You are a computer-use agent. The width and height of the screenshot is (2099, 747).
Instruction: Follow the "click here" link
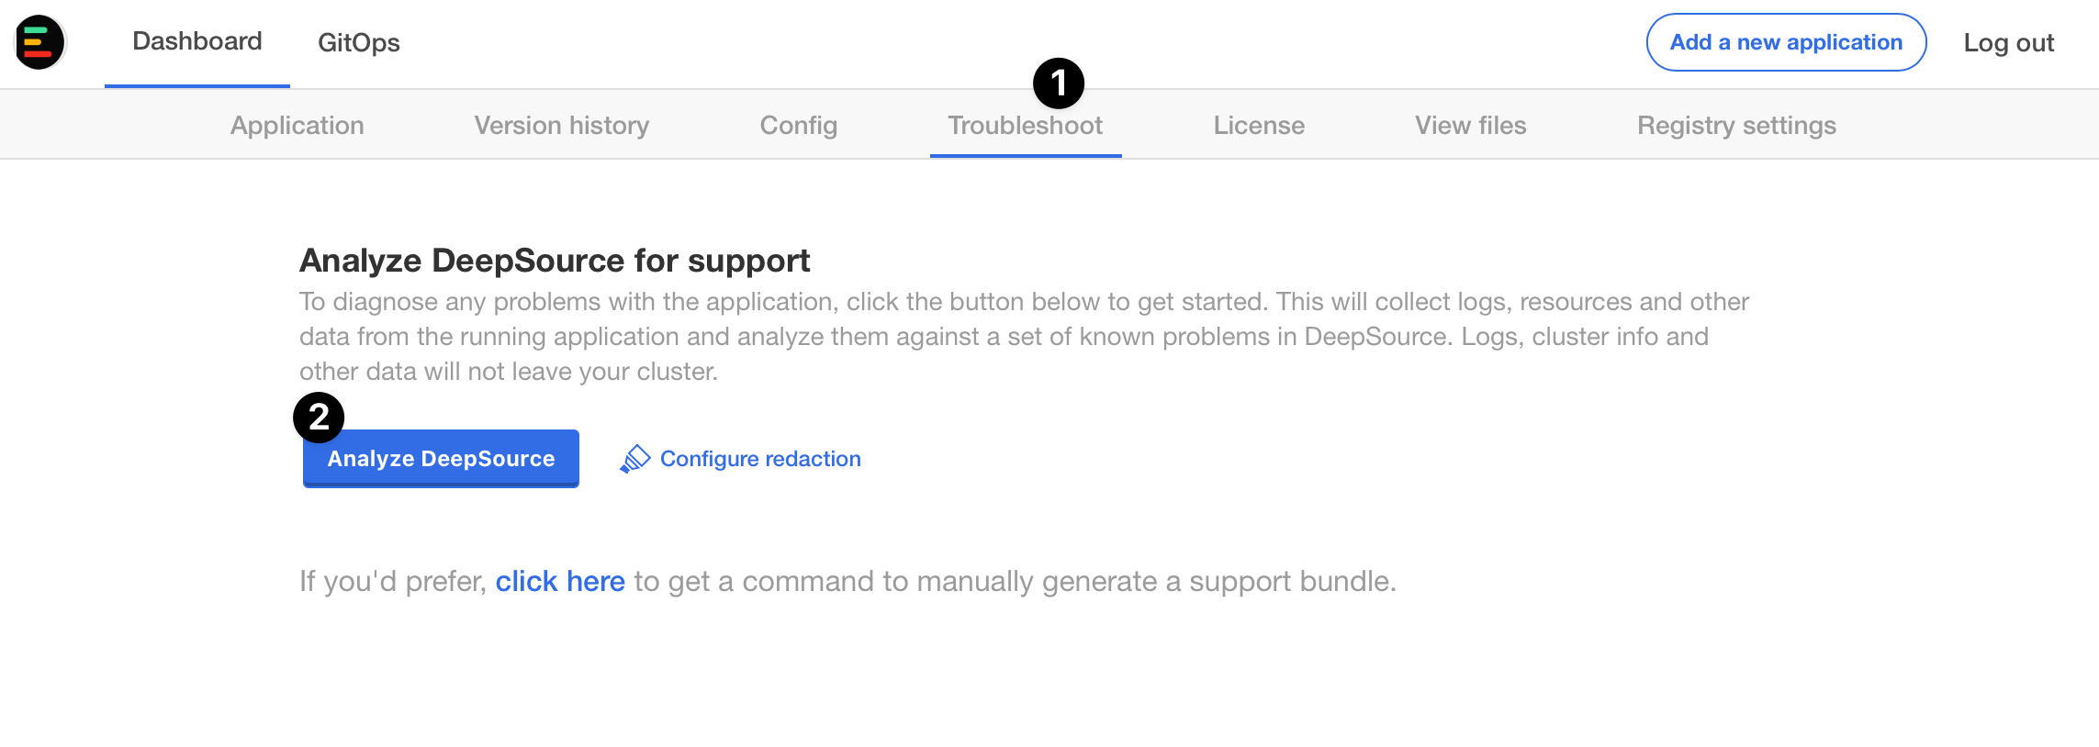(560, 581)
